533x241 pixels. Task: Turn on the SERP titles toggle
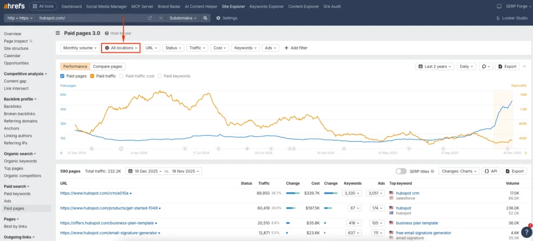pos(401,171)
